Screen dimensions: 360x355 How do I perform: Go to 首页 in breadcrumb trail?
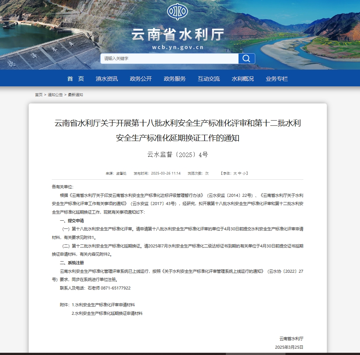click(39, 95)
